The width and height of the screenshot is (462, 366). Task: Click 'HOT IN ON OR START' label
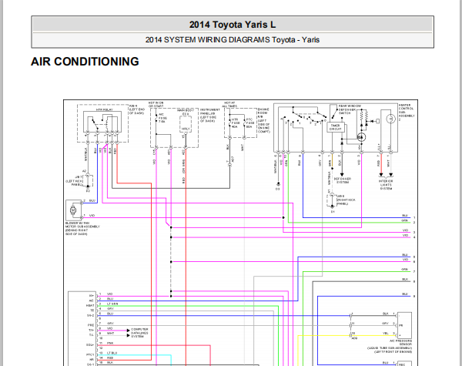tap(156, 104)
